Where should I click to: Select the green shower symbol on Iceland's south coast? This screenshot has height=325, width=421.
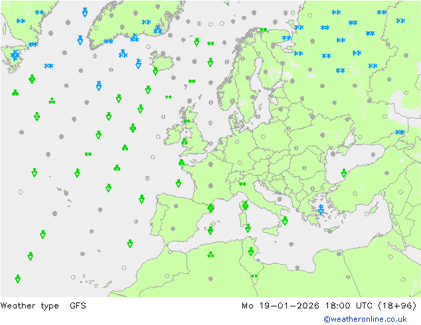(x=155, y=71)
